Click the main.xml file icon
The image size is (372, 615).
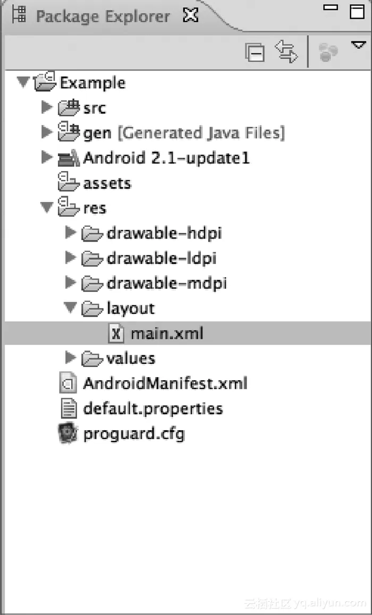tap(116, 334)
